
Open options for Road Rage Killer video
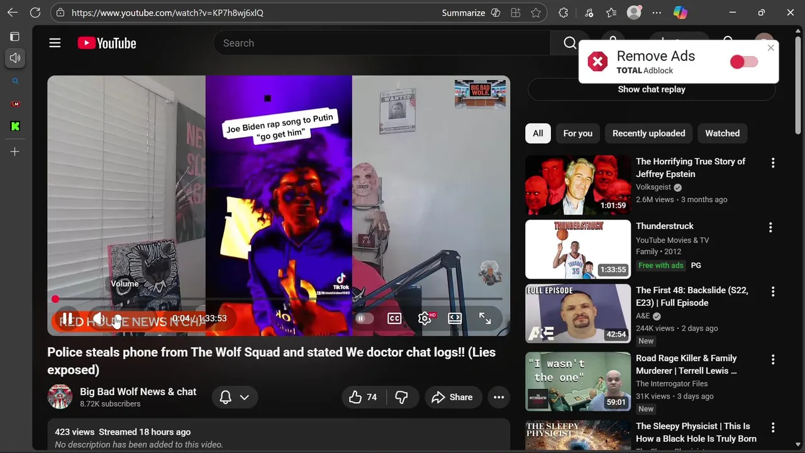tap(773, 360)
